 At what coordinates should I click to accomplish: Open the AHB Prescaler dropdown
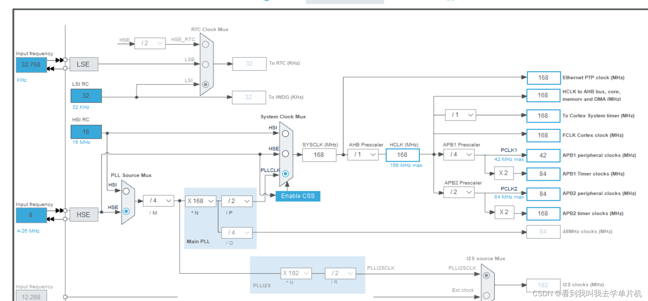363,155
